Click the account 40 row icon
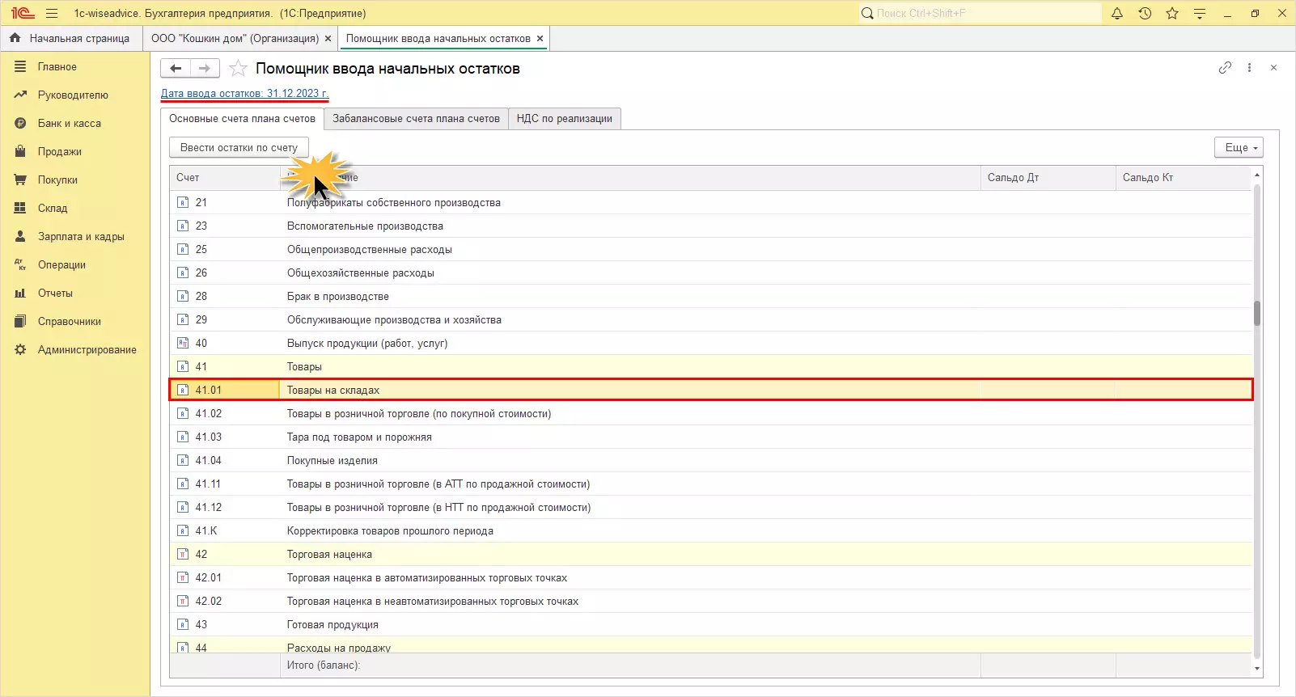Image resolution: width=1296 pixels, height=697 pixels. pos(183,344)
